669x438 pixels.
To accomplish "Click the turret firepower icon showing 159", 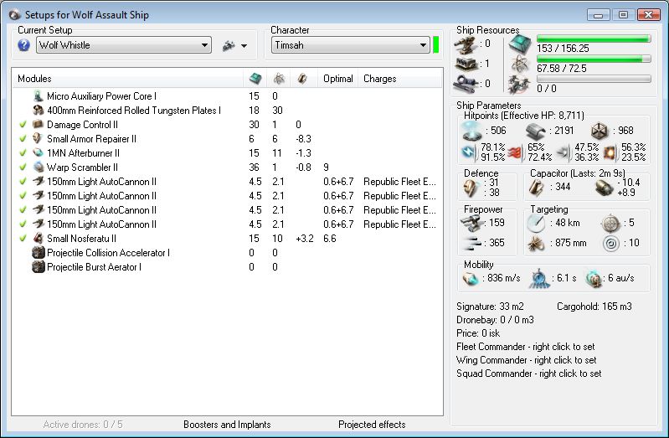I will pyautogui.click(x=472, y=223).
